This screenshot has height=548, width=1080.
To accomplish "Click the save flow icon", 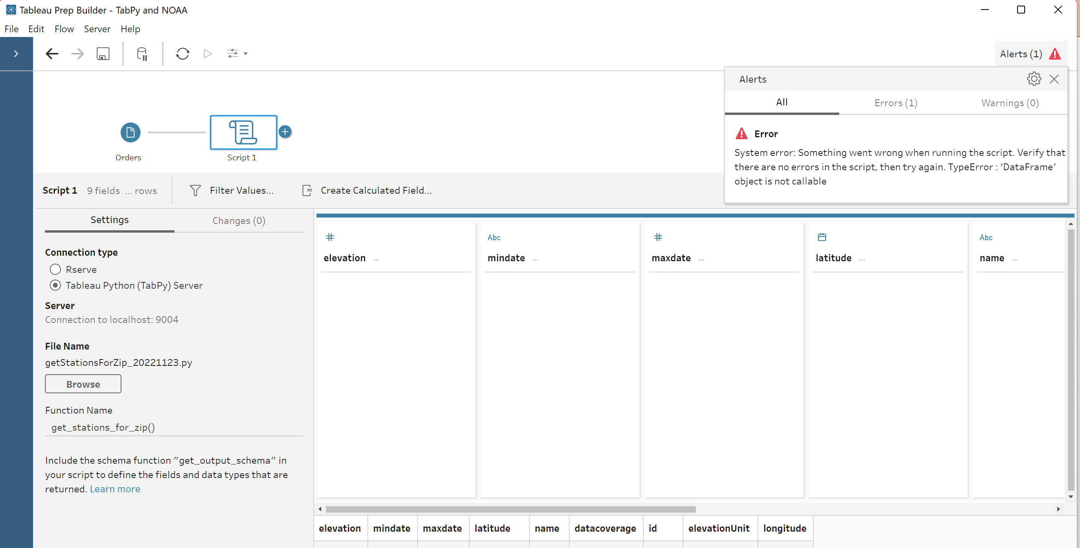I will click(x=103, y=54).
